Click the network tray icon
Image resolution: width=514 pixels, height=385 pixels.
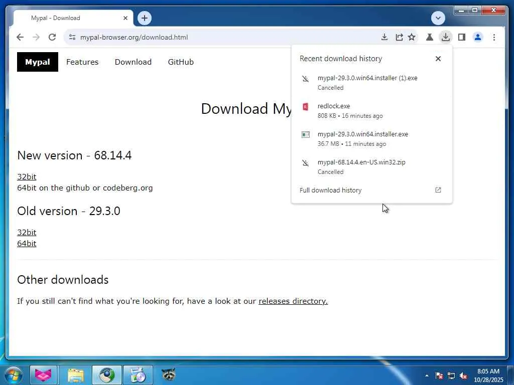coord(451,375)
